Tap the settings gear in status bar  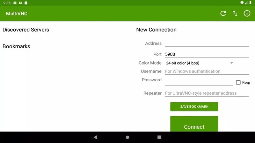click(15, 3)
